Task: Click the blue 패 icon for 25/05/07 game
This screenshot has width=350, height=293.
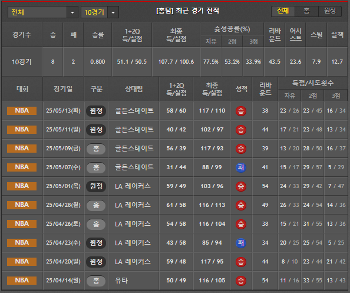Action: coord(241,167)
